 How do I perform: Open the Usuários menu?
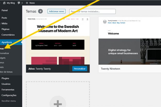tap(6, 84)
